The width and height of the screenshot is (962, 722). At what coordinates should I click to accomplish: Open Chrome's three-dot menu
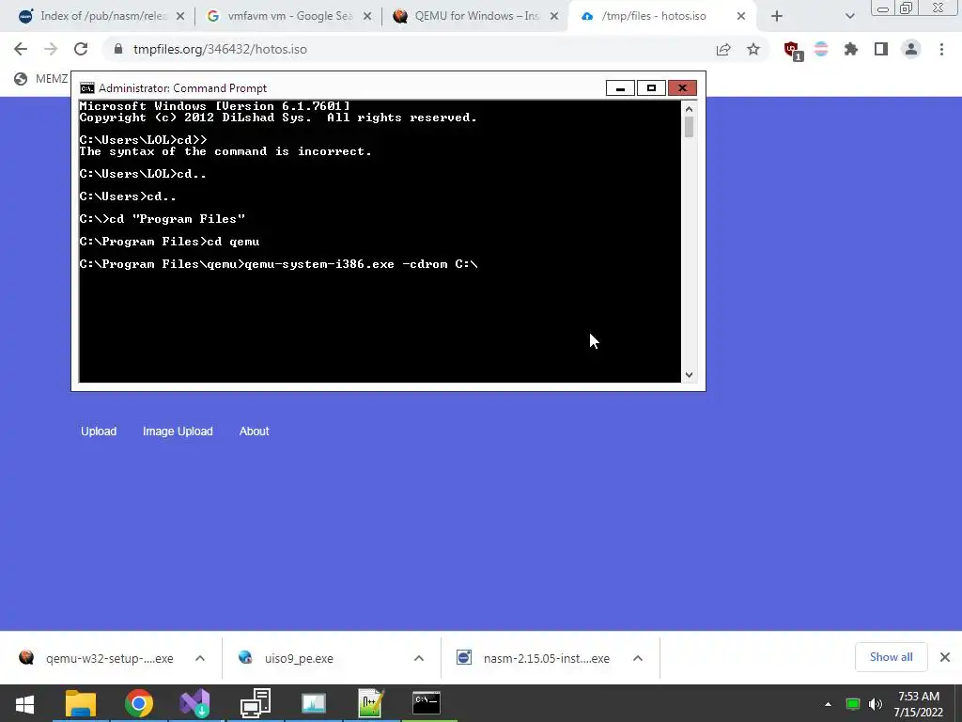point(941,49)
